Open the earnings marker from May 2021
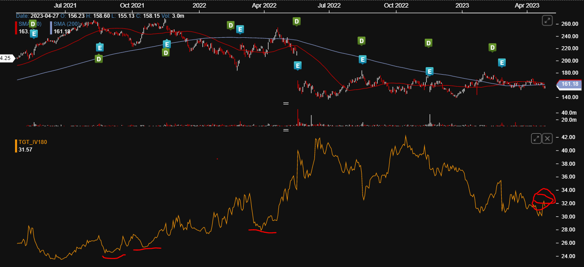 (x=34, y=33)
